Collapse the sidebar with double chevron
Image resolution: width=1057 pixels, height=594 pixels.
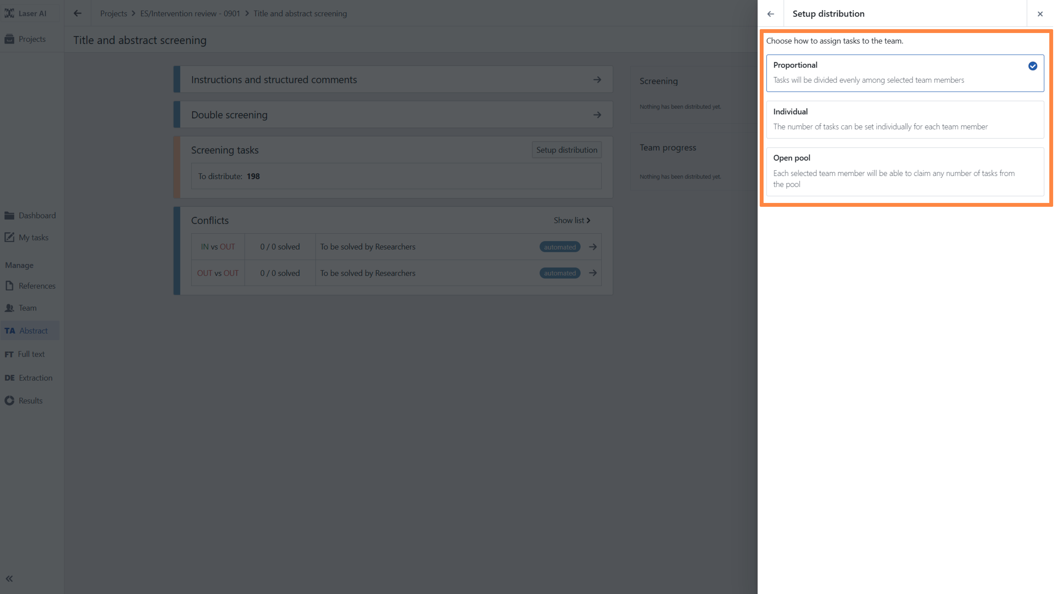point(9,578)
